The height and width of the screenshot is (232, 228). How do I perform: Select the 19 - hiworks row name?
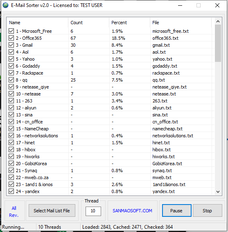tap(28, 157)
